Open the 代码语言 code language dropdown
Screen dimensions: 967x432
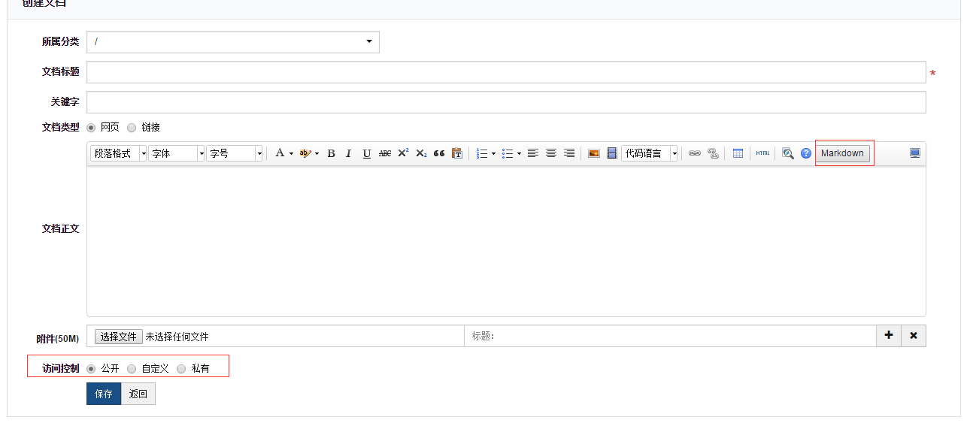(650, 153)
